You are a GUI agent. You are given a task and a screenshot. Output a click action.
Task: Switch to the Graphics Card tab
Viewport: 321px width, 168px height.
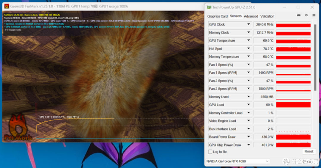(x=217, y=16)
